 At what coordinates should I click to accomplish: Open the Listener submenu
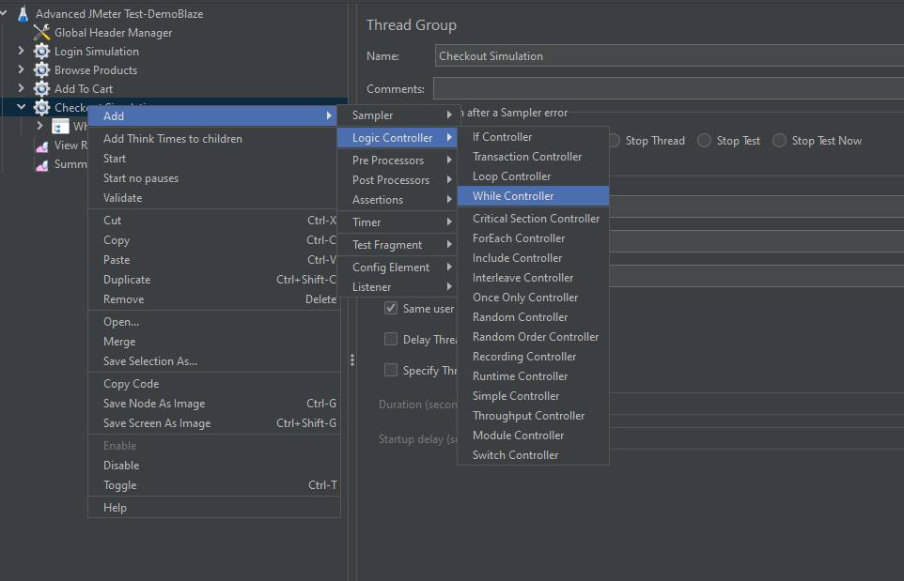[398, 287]
